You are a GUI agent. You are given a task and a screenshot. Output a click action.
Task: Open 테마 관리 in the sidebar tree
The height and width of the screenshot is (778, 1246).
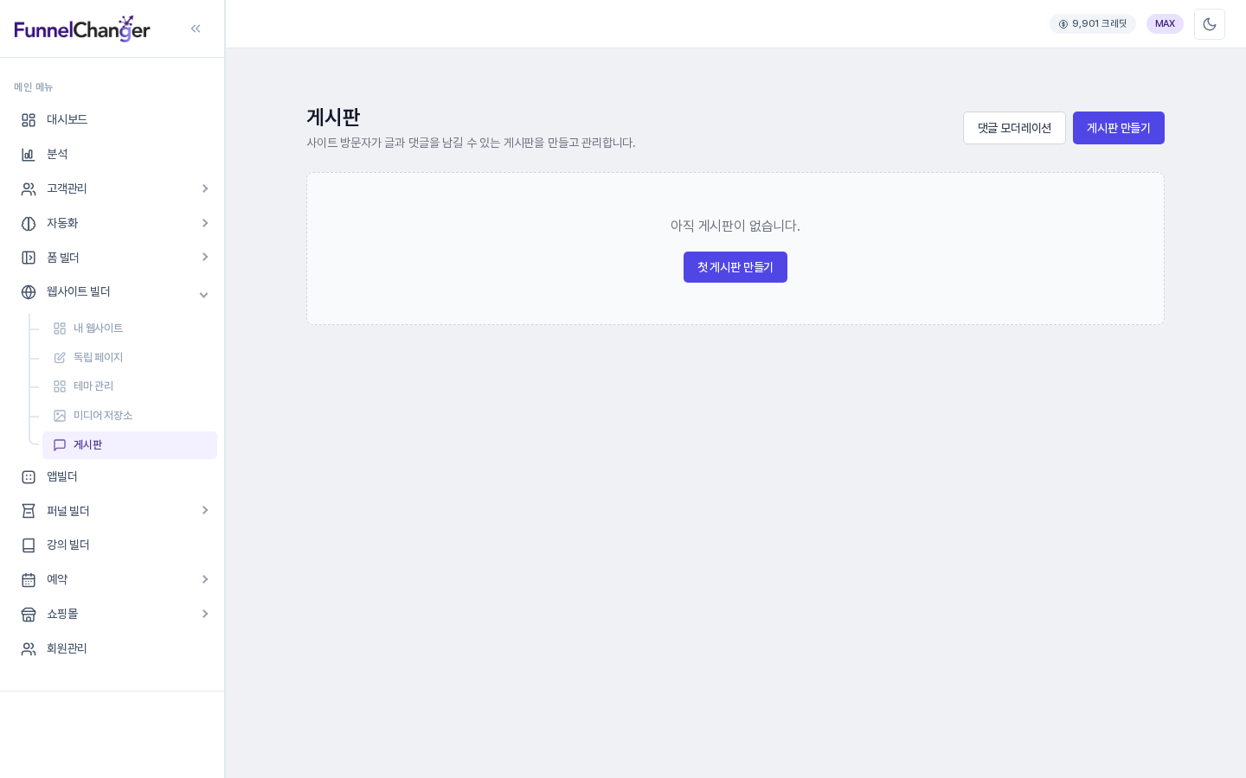point(130,386)
